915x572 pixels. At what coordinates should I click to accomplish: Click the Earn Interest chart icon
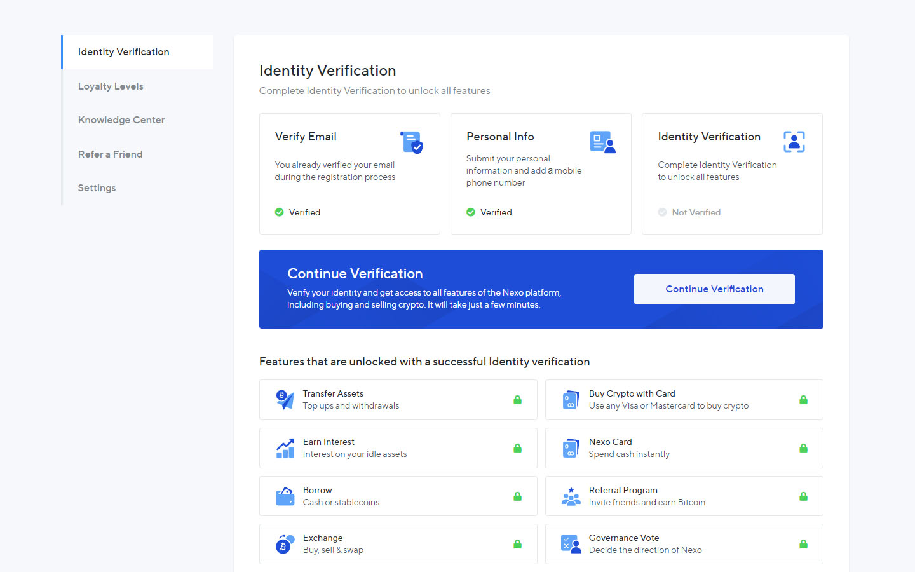pyautogui.click(x=285, y=448)
